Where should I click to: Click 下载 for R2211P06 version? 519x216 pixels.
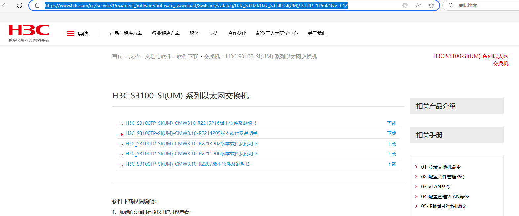[x=392, y=154]
